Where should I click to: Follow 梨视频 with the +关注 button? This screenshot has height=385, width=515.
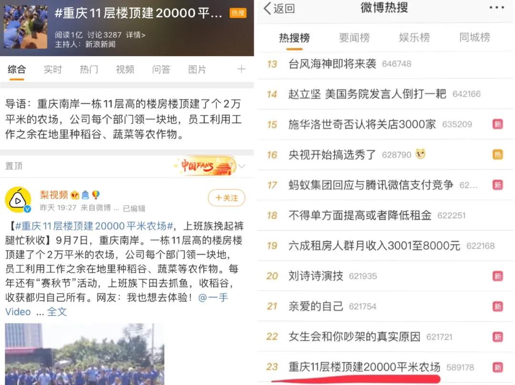tap(226, 198)
